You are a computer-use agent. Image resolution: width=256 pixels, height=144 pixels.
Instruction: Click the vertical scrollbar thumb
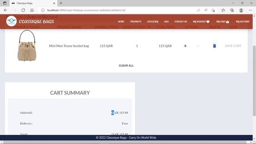coord(254,81)
